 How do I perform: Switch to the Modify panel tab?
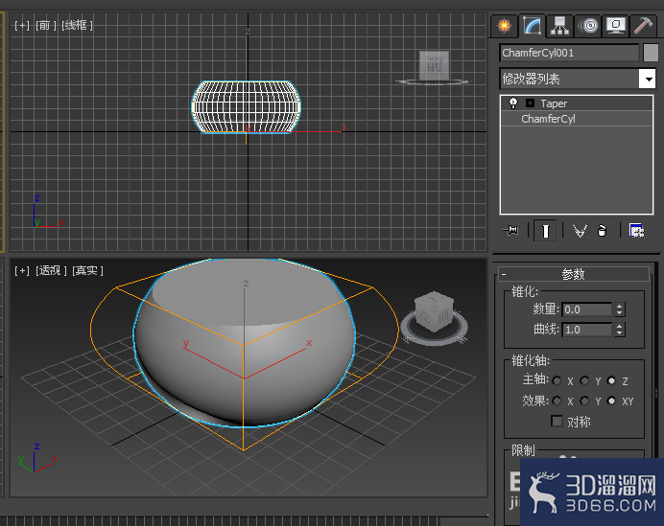(x=532, y=26)
